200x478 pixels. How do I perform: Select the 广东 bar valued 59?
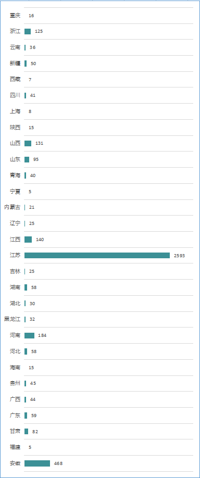point(26,415)
